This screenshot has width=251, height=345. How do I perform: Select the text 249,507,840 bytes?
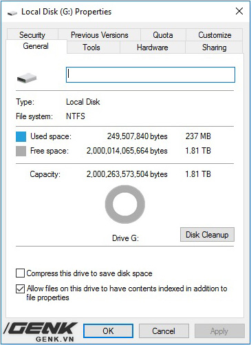pyautogui.click(x=137, y=136)
